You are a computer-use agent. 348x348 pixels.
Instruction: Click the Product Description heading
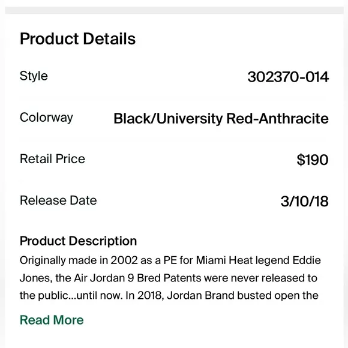click(78, 241)
